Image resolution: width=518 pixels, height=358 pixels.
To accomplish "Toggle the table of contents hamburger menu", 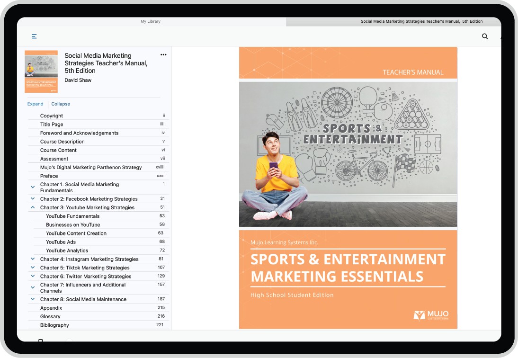I will (x=34, y=36).
